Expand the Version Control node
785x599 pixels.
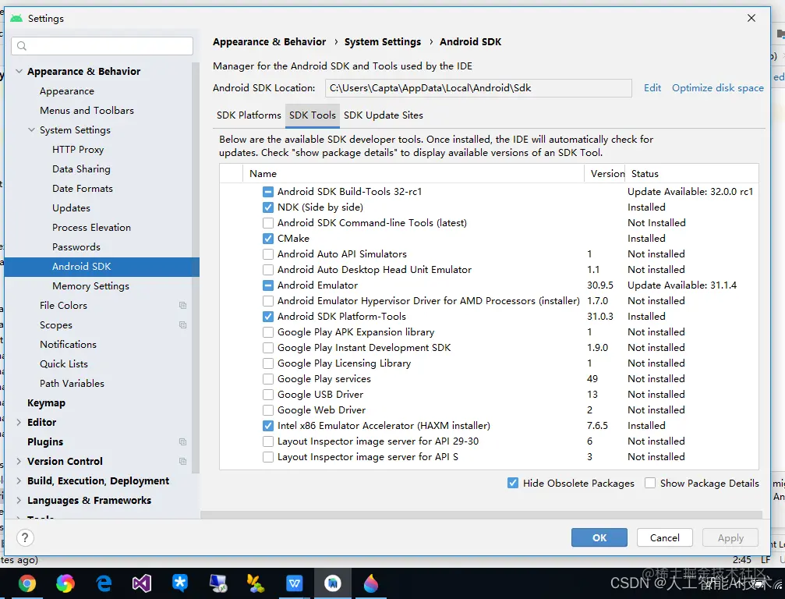coord(19,461)
